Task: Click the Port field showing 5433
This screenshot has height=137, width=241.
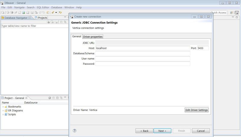Action: point(203,48)
